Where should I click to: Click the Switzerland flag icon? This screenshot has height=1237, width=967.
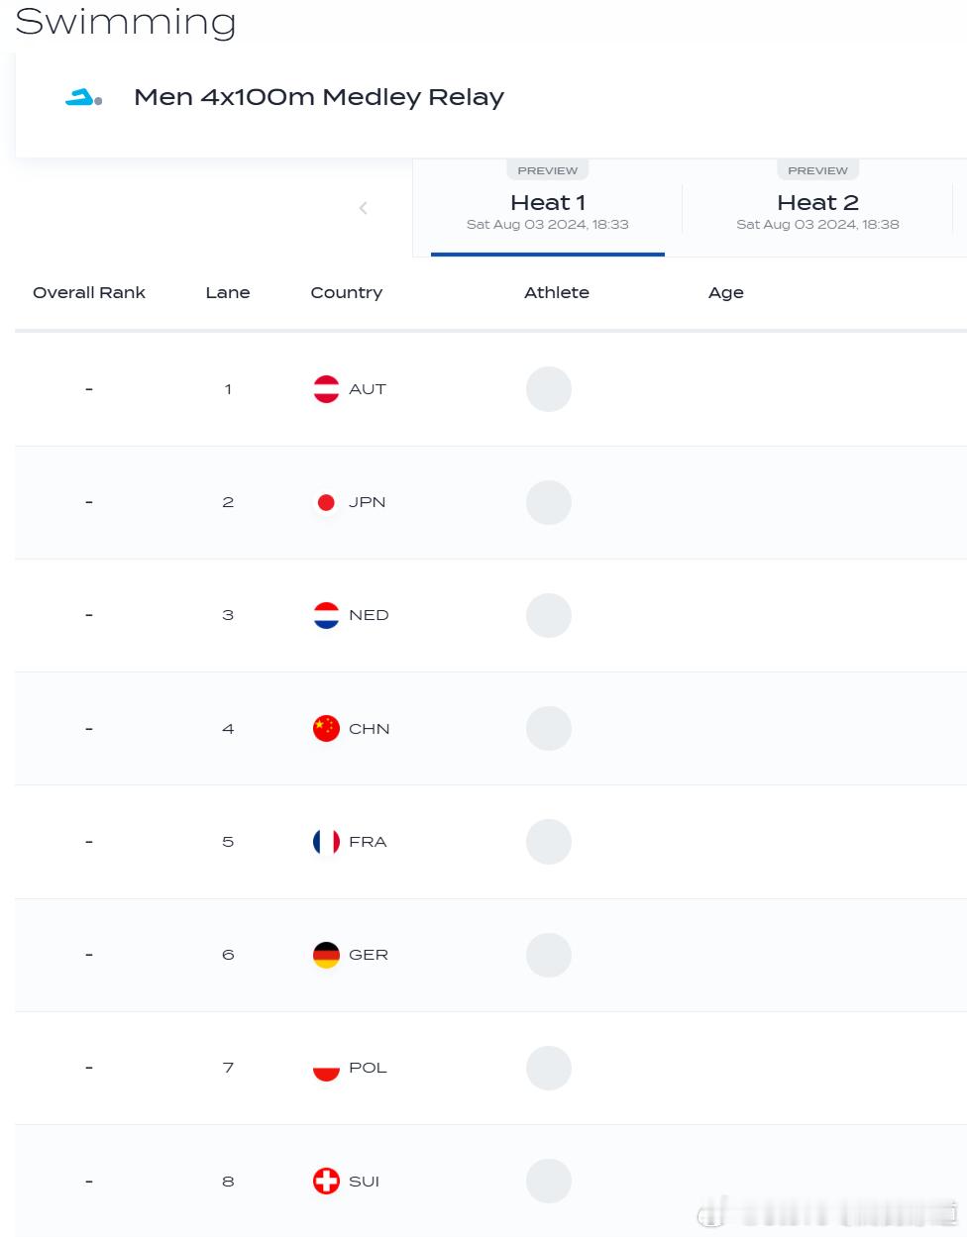point(326,1182)
